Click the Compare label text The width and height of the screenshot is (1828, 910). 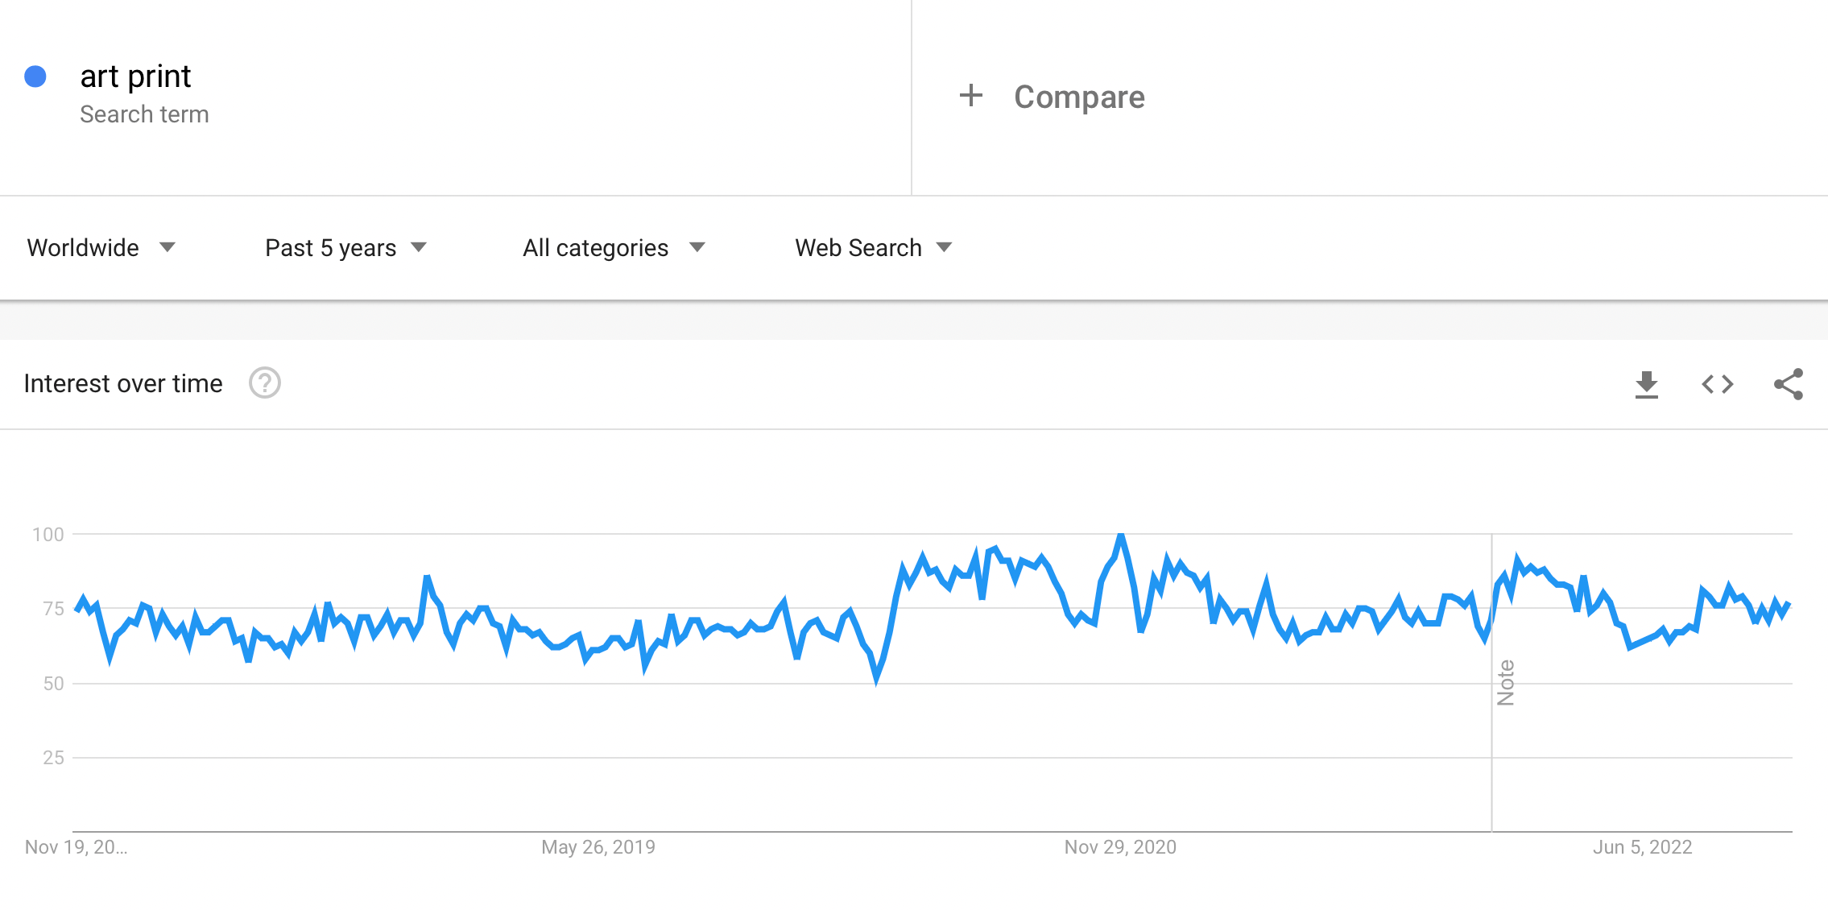click(1079, 97)
